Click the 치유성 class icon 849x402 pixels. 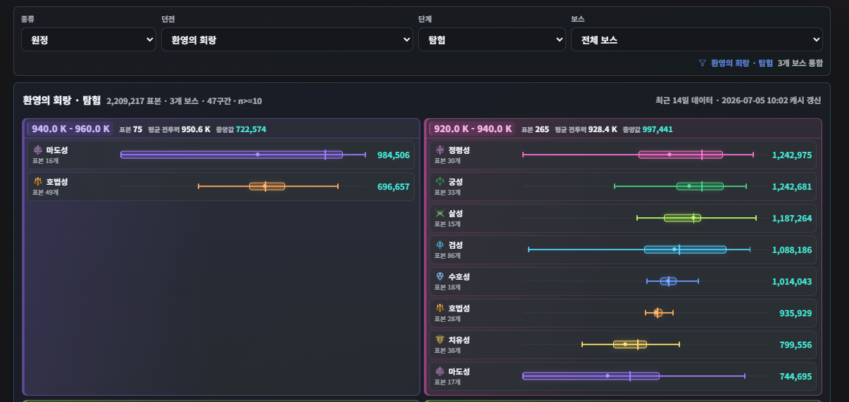[x=440, y=339]
